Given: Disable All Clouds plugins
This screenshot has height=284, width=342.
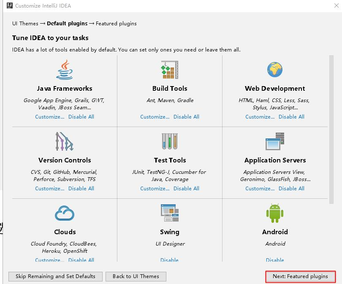Looking at the screenshot, I should click(x=81, y=260).
